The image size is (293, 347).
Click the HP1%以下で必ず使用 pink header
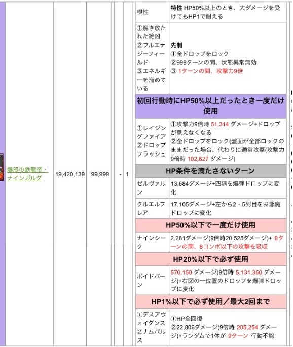210,301
